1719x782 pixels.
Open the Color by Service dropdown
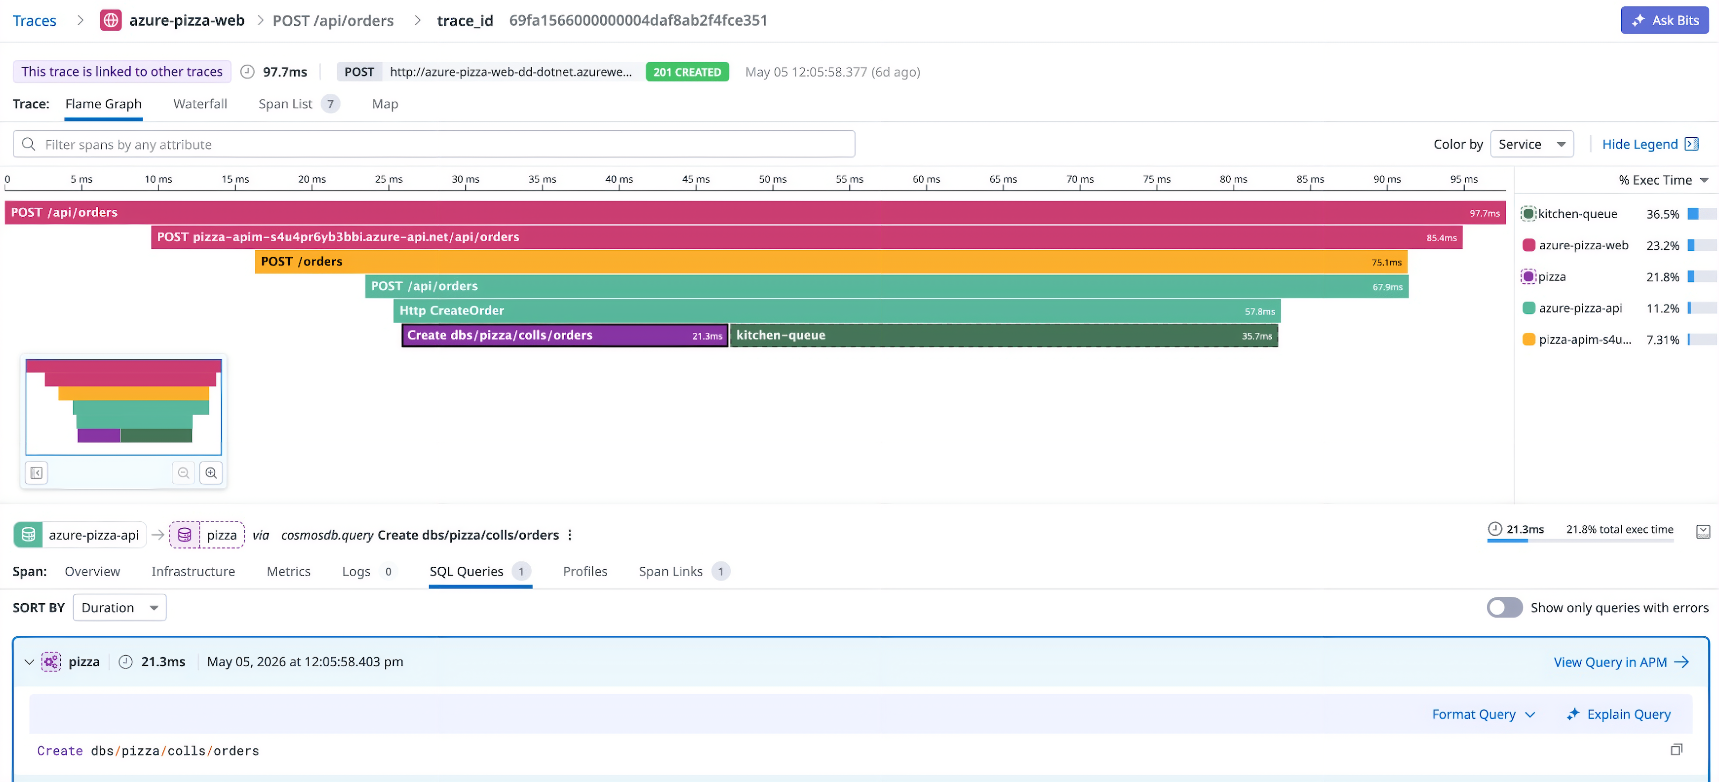point(1531,144)
